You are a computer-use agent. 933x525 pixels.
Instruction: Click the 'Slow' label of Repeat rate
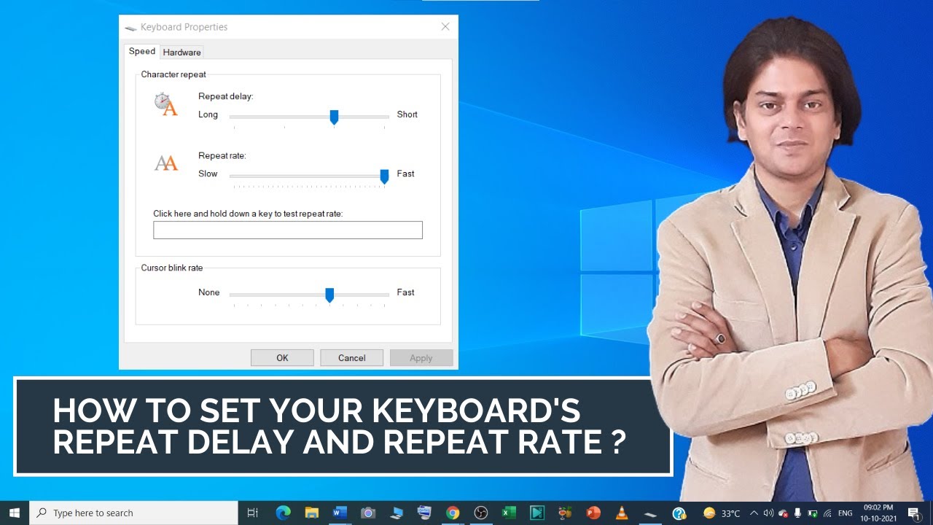point(208,174)
